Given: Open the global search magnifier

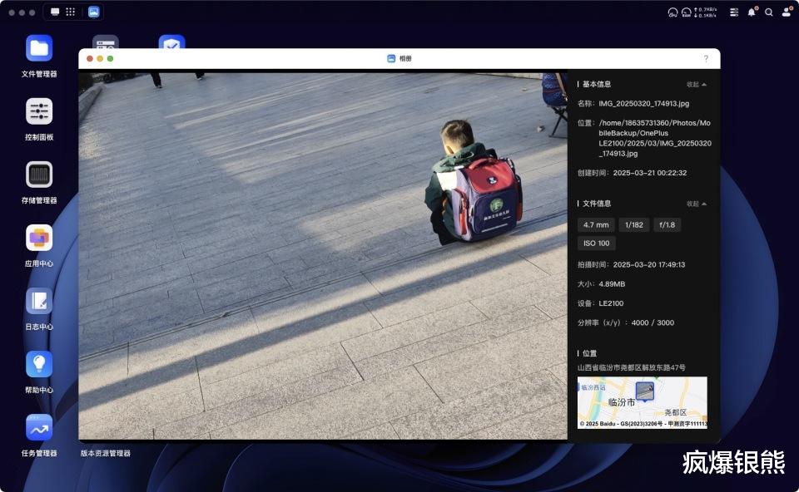Looking at the screenshot, I should 769,12.
